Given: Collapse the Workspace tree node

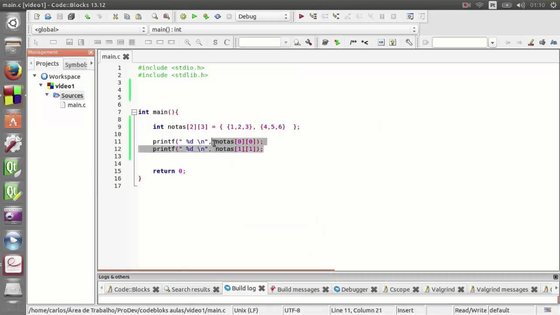Looking at the screenshot, I should click(x=35, y=76).
